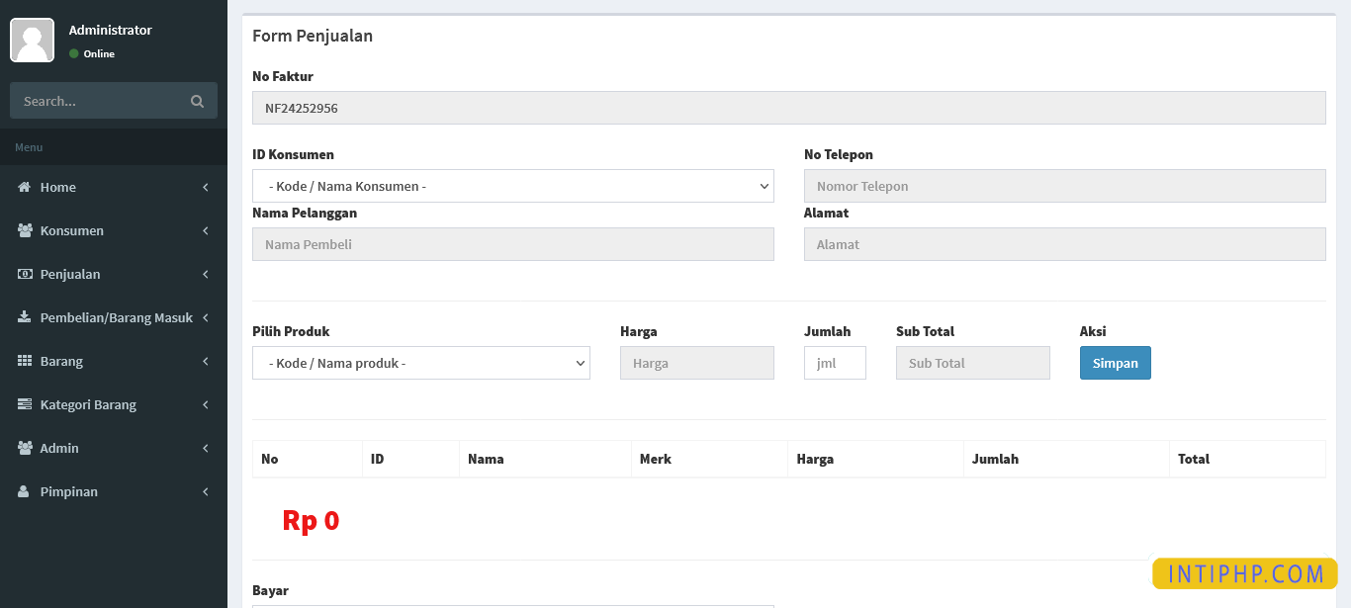The width and height of the screenshot is (1351, 608).
Task: Click the Konsumen users icon
Action: (25, 230)
